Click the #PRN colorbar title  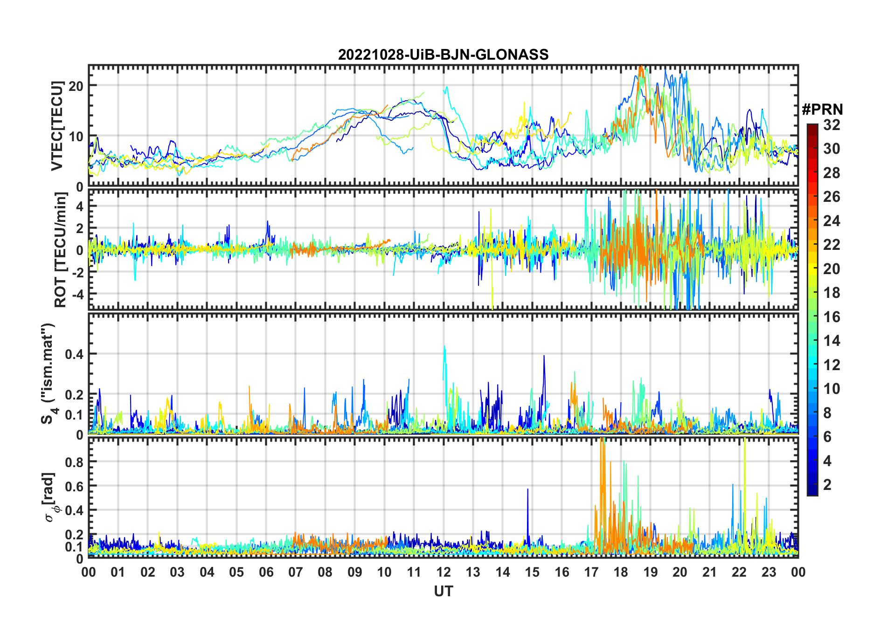(x=822, y=110)
